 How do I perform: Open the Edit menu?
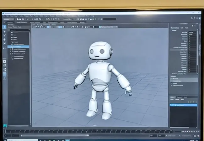(x=8, y=16)
